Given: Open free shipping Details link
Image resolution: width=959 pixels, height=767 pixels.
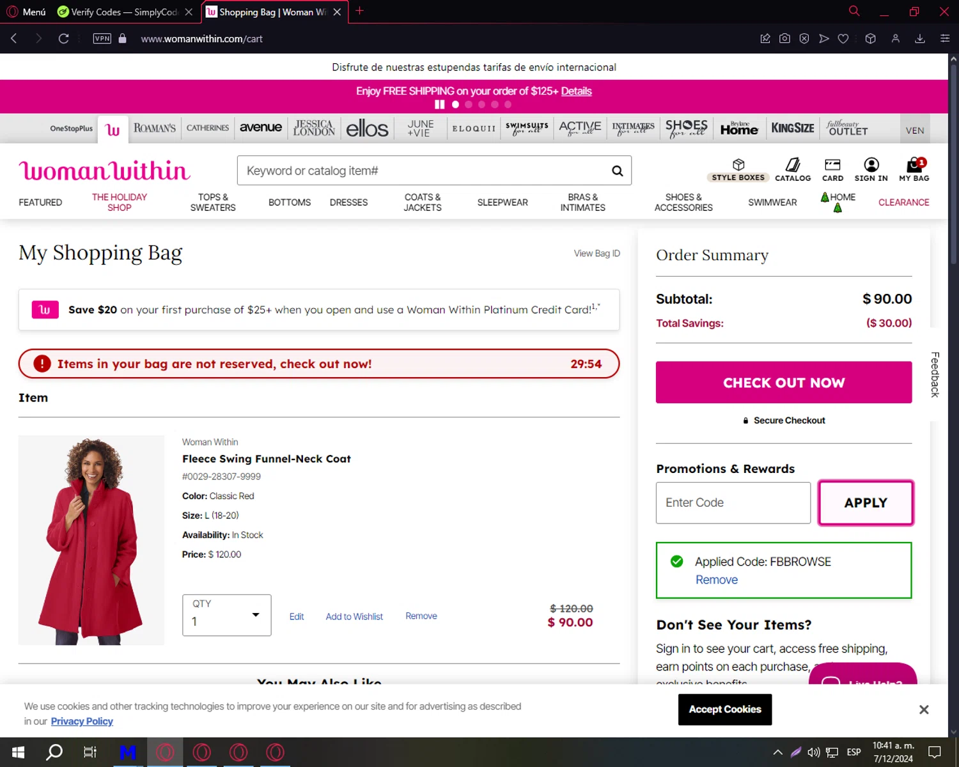Looking at the screenshot, I should pyautogui.click(x=576, y=91).
